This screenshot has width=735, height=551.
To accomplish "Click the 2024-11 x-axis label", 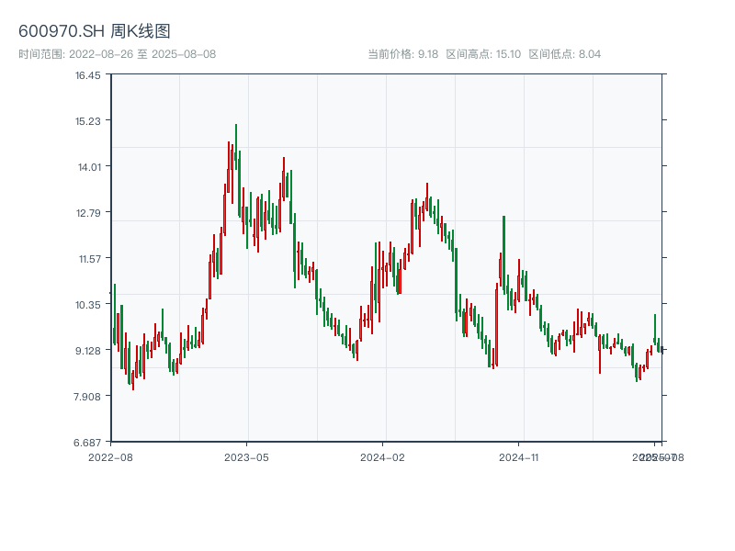I will click(x=518, y=457).
